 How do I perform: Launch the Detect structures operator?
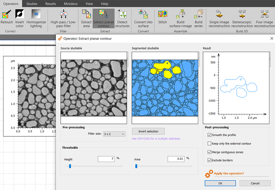pyautogui.click(x=122, y=14)
